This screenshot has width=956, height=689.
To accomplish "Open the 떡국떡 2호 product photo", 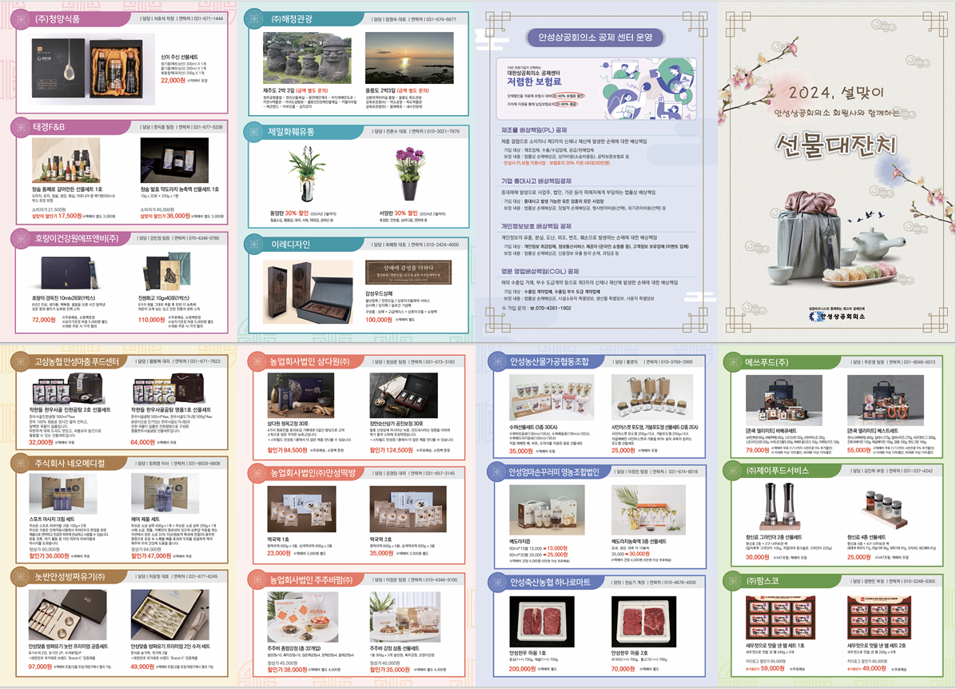I will pos(408,509).
